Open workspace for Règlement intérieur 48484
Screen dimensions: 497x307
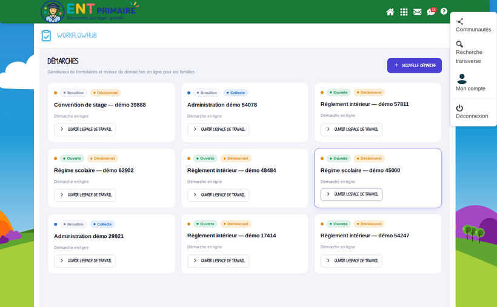[218, 195]
